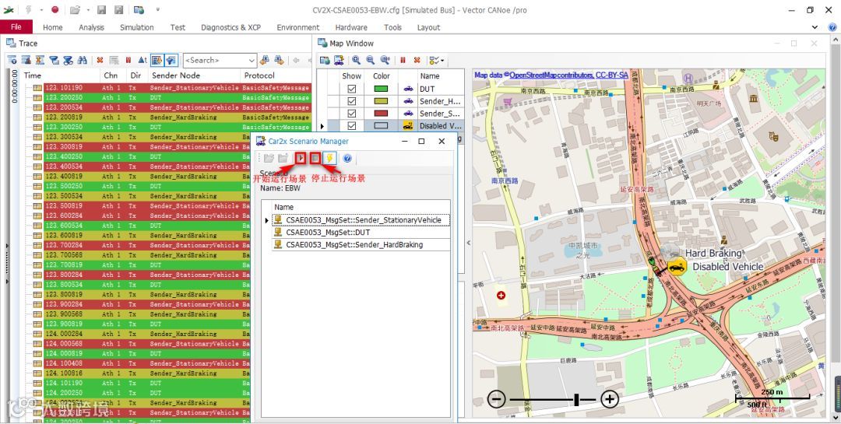Open the Trace search dropdown arrow
The width and height of the screenshot is (841, 424).
[x=252, y=61]
